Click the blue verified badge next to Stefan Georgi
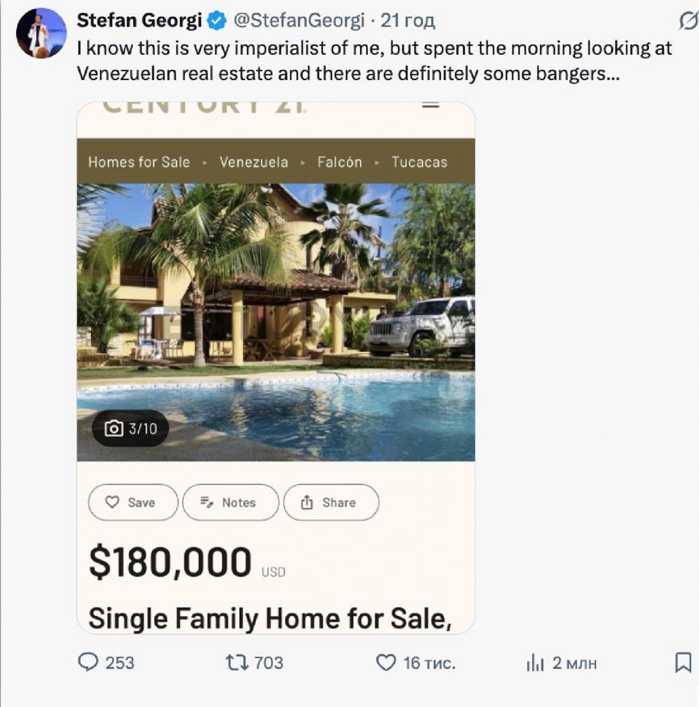 [216, 21]
